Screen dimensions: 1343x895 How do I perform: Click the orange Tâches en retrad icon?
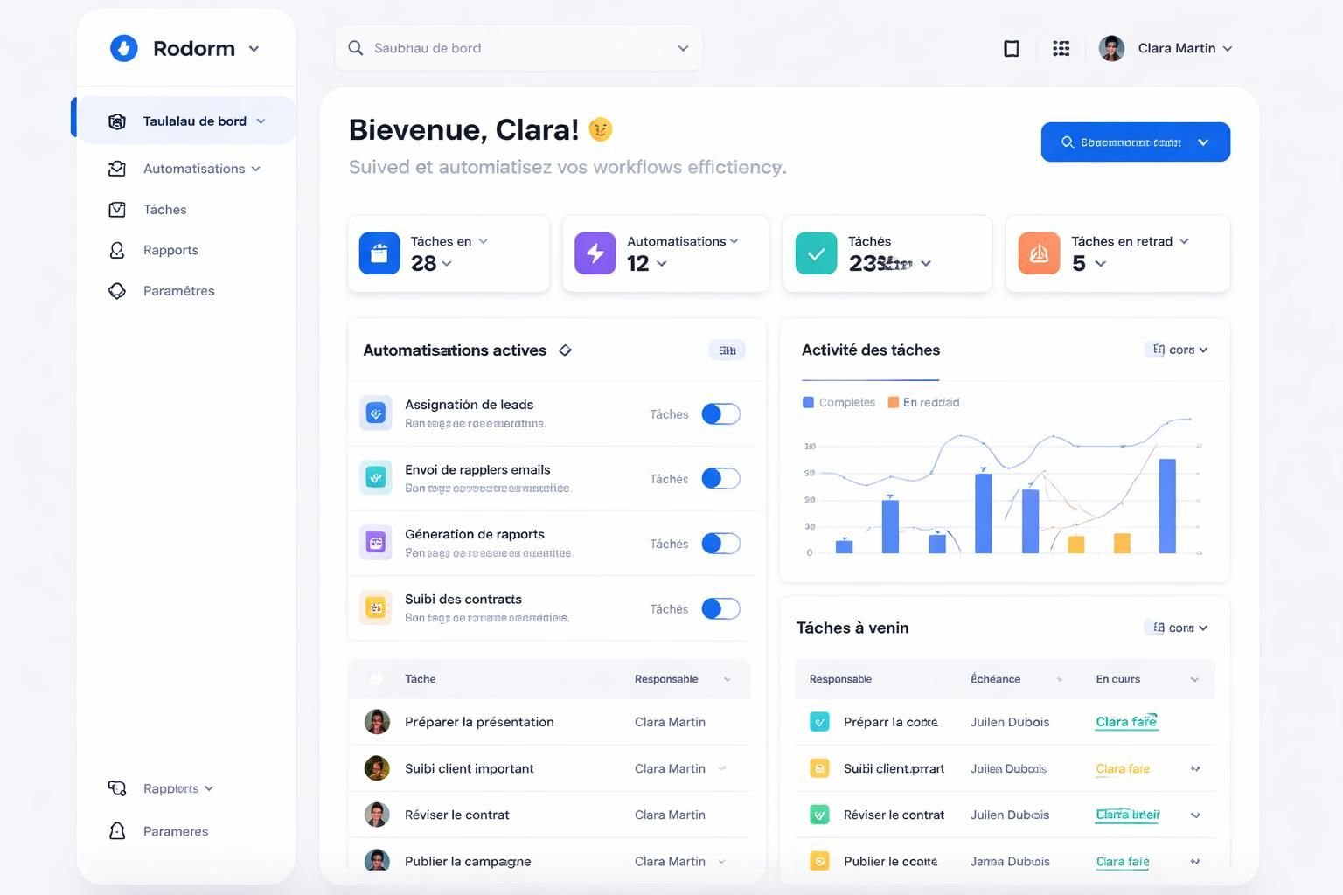1039,253
